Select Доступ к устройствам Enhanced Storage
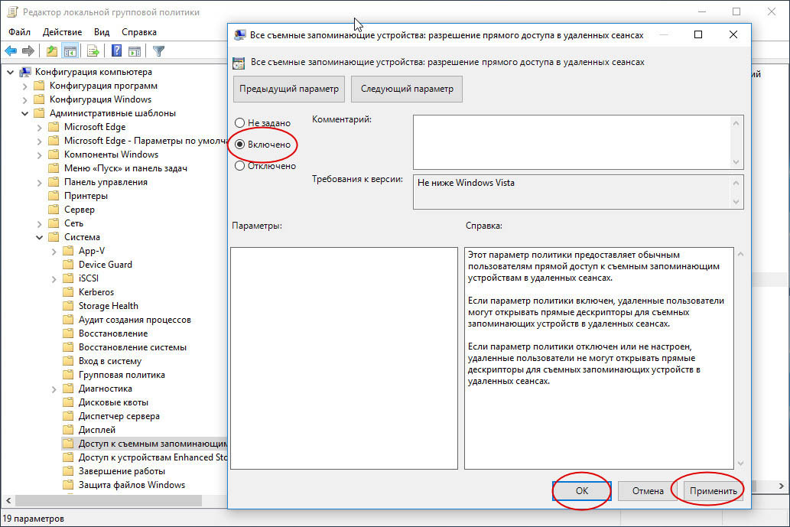The width and height of the screenshot is (790, 527). (153, 457)
